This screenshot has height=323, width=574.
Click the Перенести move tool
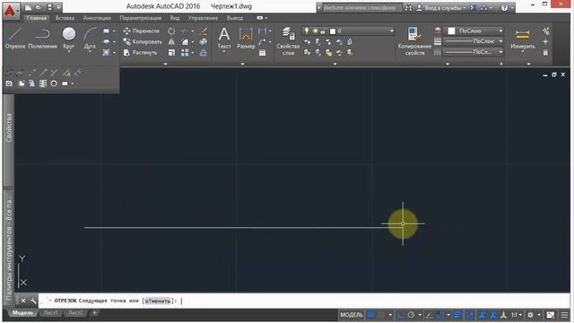point(142,31)
